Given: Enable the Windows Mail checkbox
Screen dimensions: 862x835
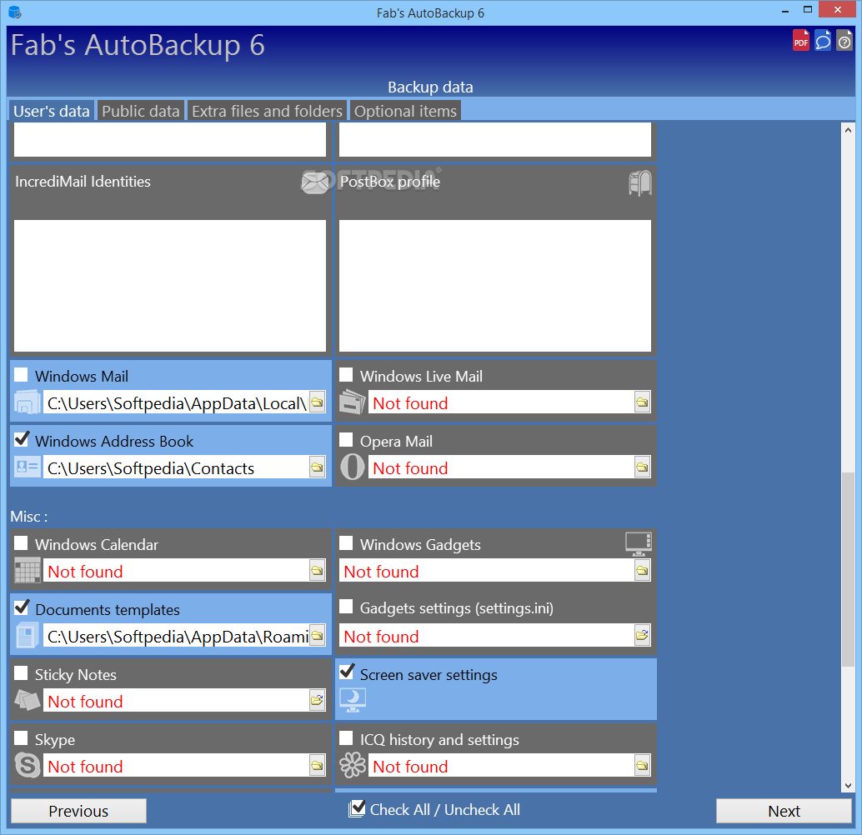Looking at the screenshot, I should click(21, 375).
